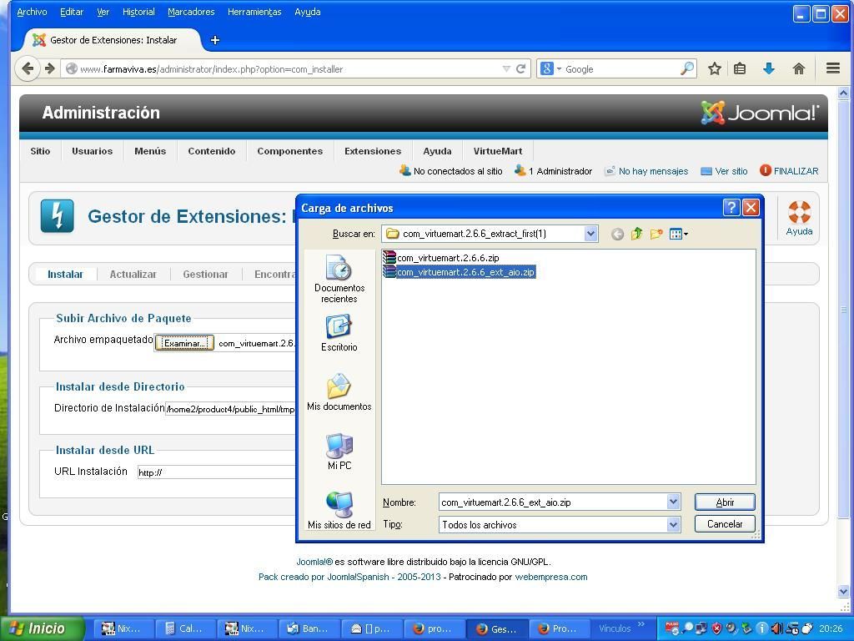Open the Windows Inicio start button
Image resolution: width=854 pixels, height=641 pixels.
click(x=43, y=628)
